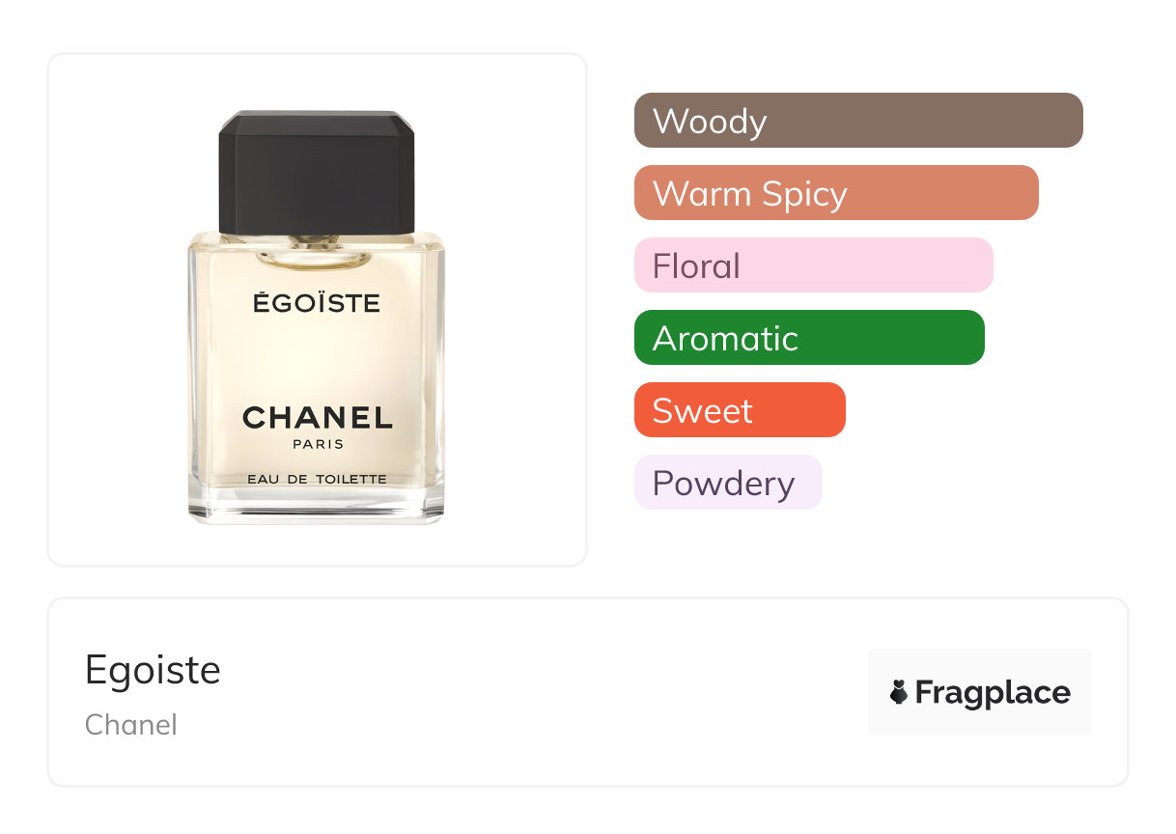Click the black cap of the bottle

pyautogui.click(x=317, y=174)
